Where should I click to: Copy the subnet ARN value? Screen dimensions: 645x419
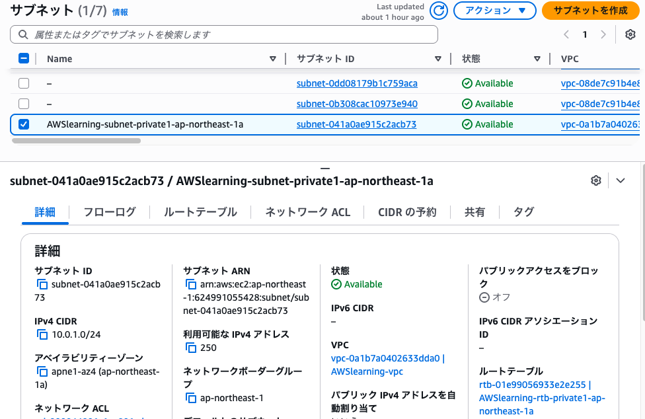[190, 284]
